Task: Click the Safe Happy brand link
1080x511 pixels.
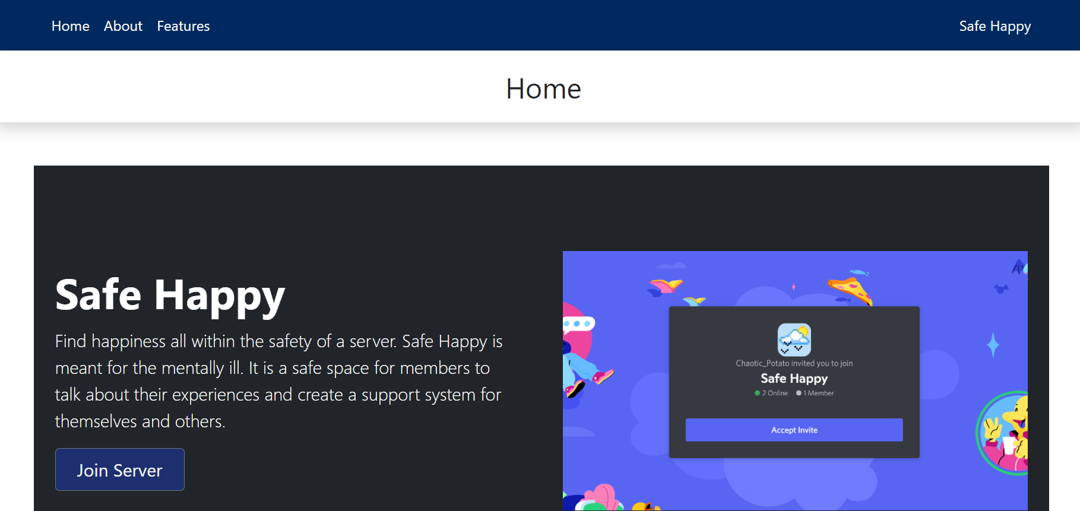Action: (x=995, y=26)
